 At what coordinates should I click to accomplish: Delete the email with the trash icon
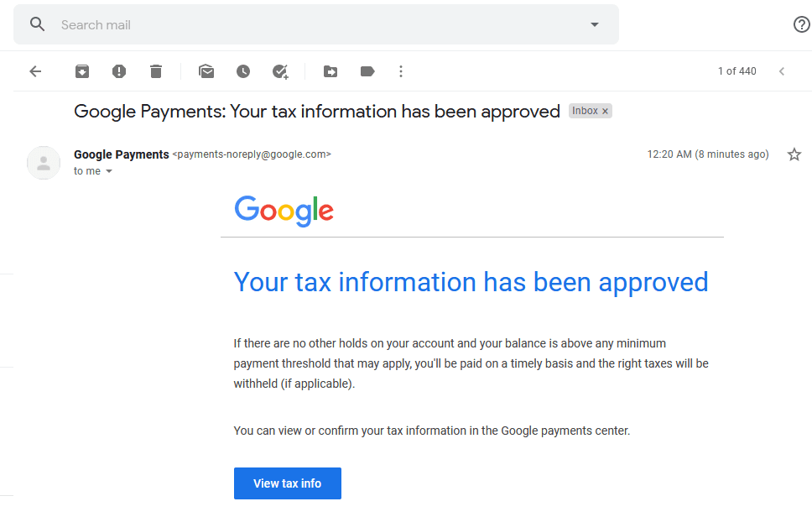pos(156,71)
